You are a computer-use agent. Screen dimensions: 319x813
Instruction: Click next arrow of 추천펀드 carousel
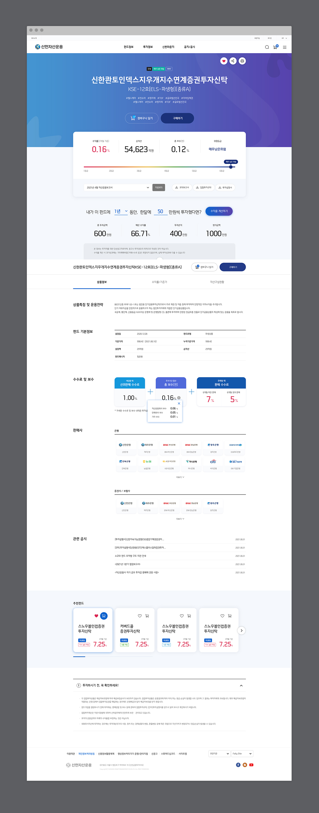coord(242,631)
